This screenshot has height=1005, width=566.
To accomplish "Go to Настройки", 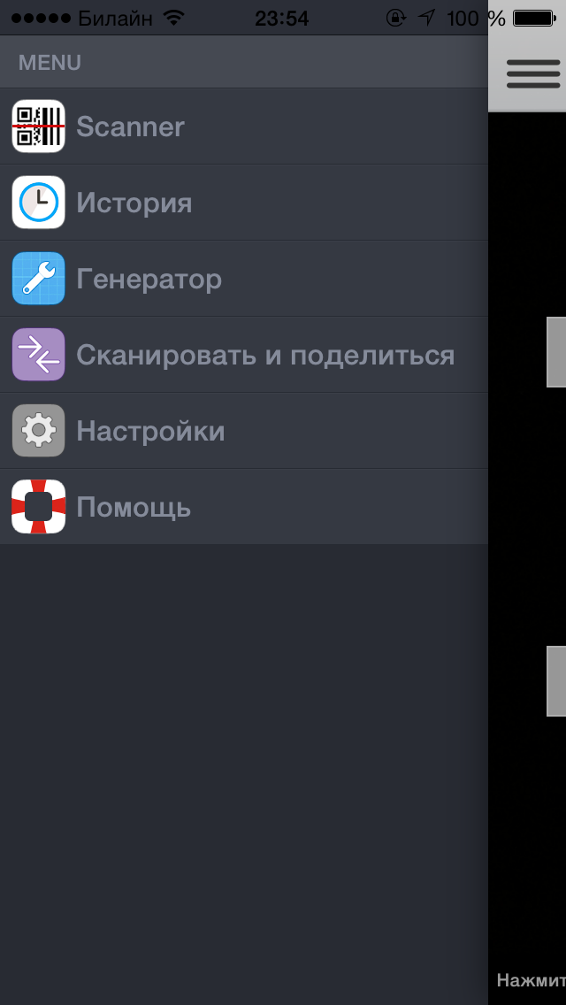I will click(x=243, y=431).
